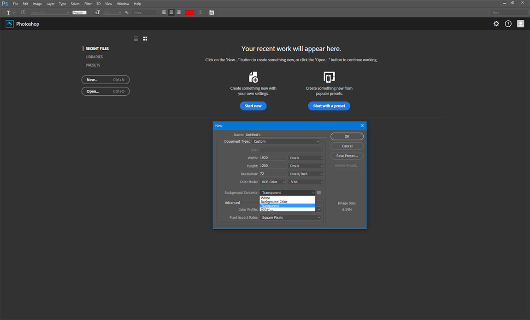This screenshot has height=320, width=530.
Task: Click the Height field 1200
Action: (273, 166)
